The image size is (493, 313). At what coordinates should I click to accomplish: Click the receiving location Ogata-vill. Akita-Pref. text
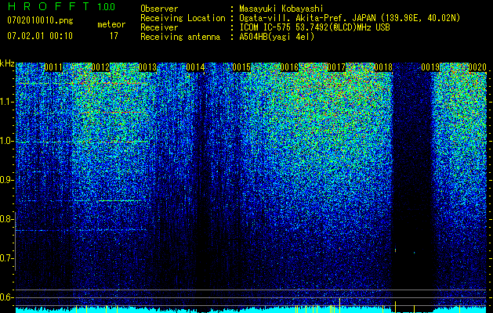pyautogui.click(x=350, y=18)
